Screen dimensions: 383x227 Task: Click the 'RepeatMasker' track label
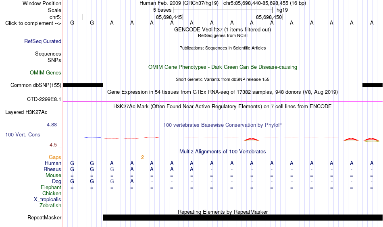(44, 217)
